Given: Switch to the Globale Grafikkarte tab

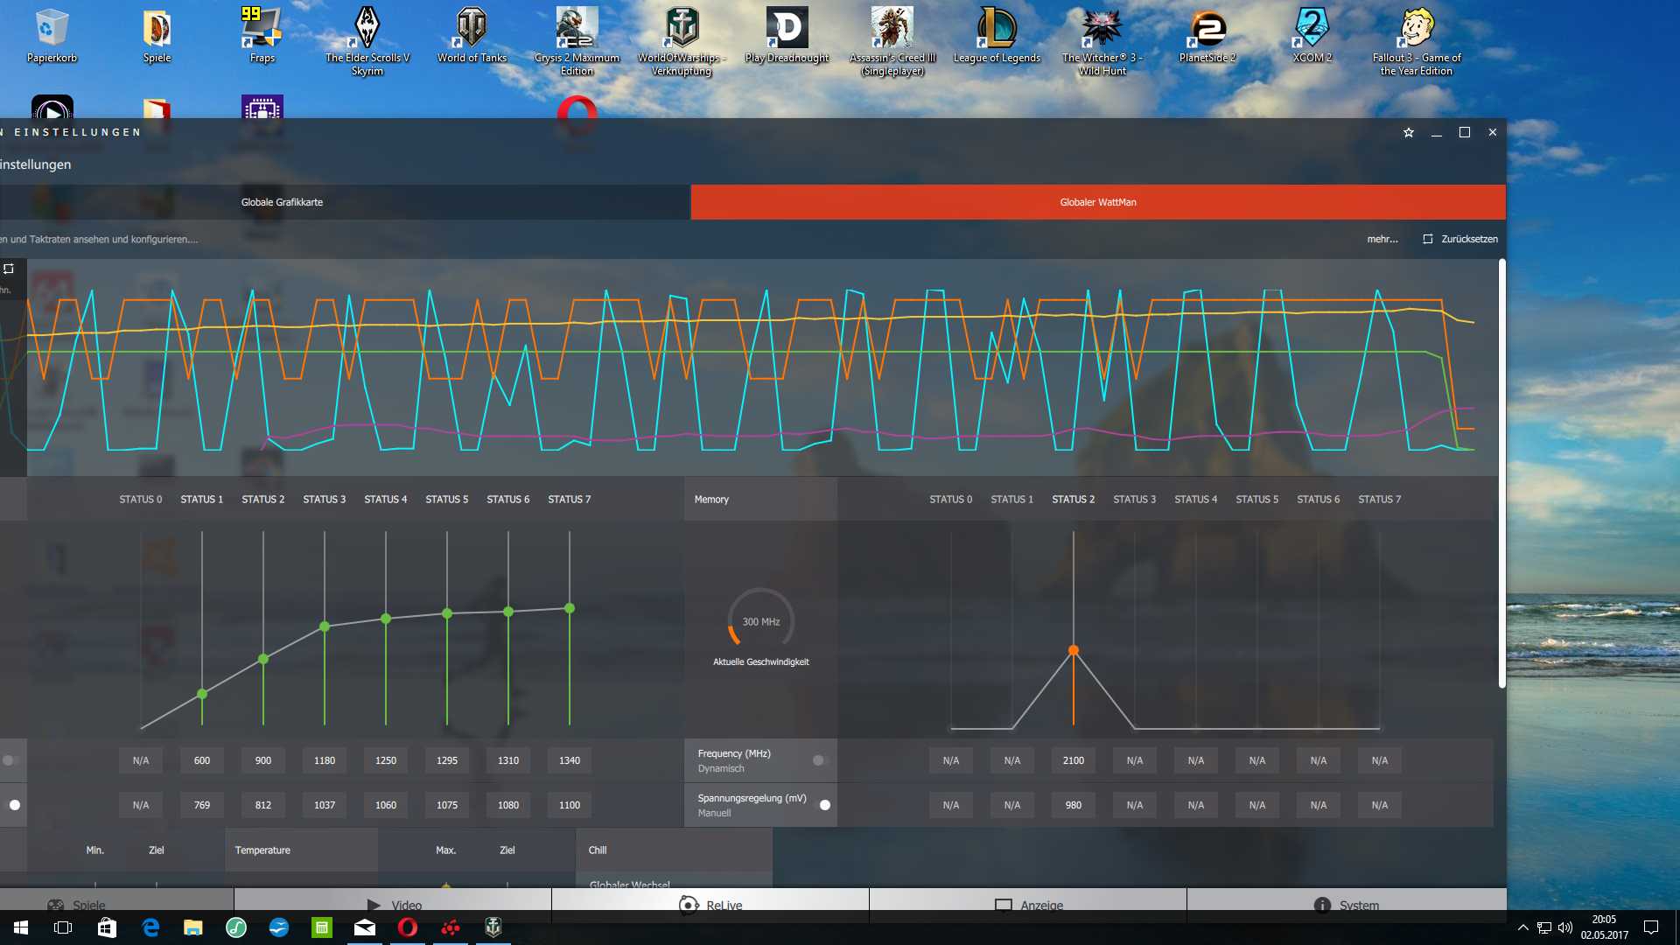Looking at the screenshot, I should (x=282, y=202).
